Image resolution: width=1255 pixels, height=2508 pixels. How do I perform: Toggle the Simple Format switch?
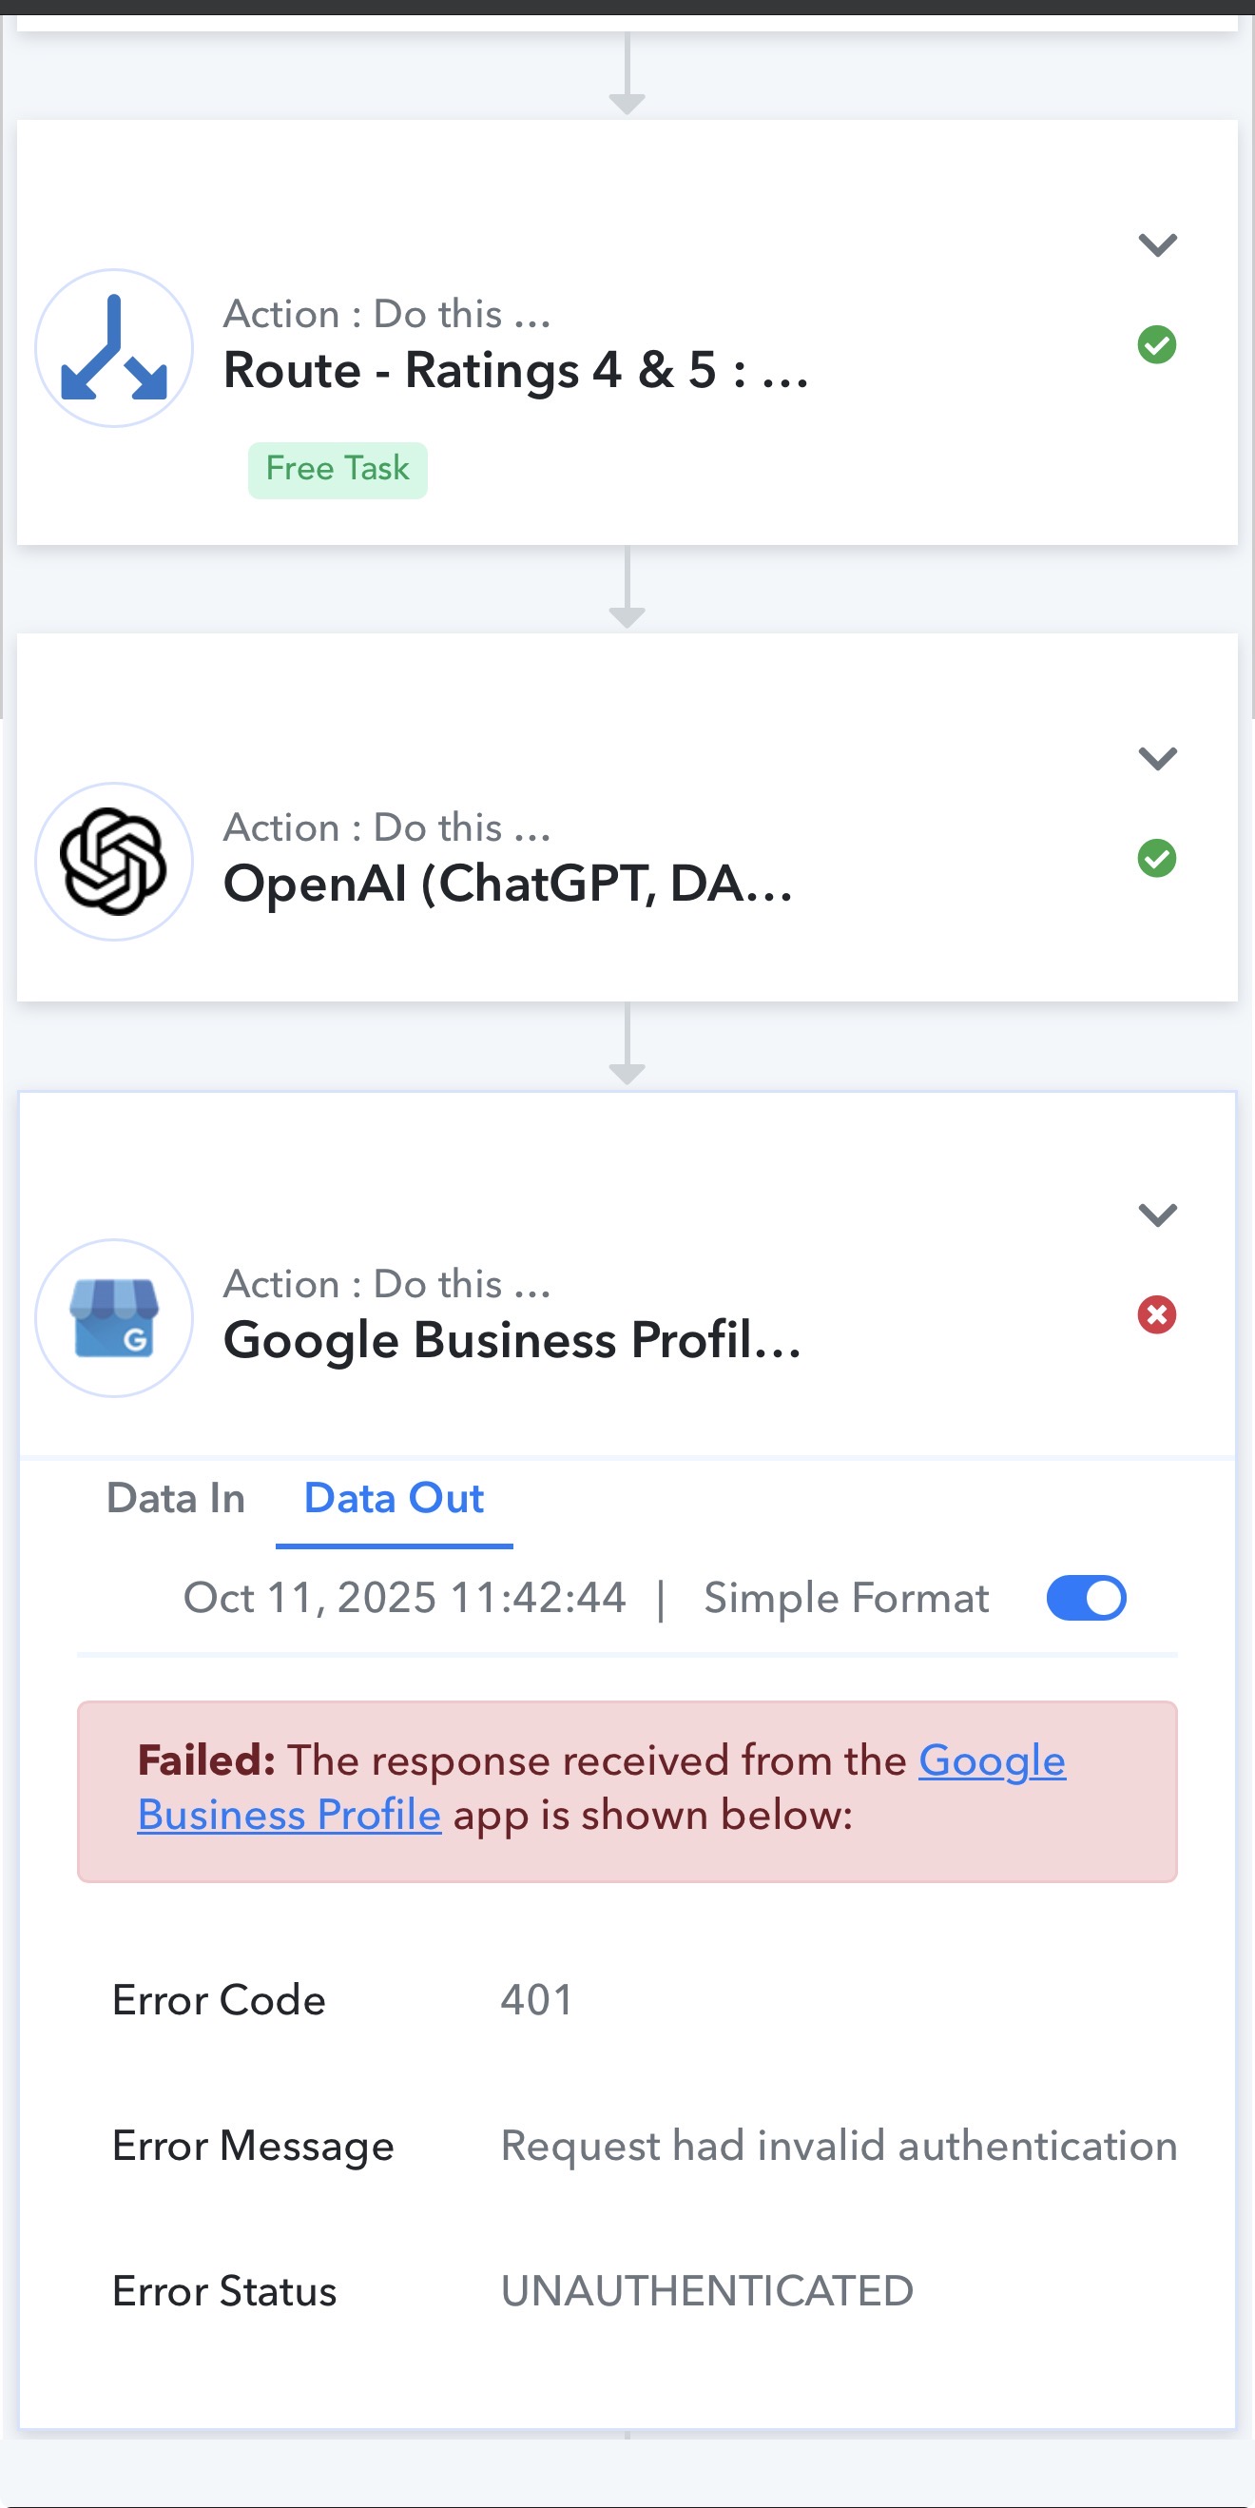point(1086,1599)
